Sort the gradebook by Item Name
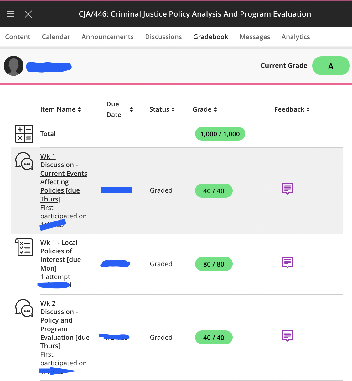This screenshot has height=381, width=352. click(x=61, y=109)
